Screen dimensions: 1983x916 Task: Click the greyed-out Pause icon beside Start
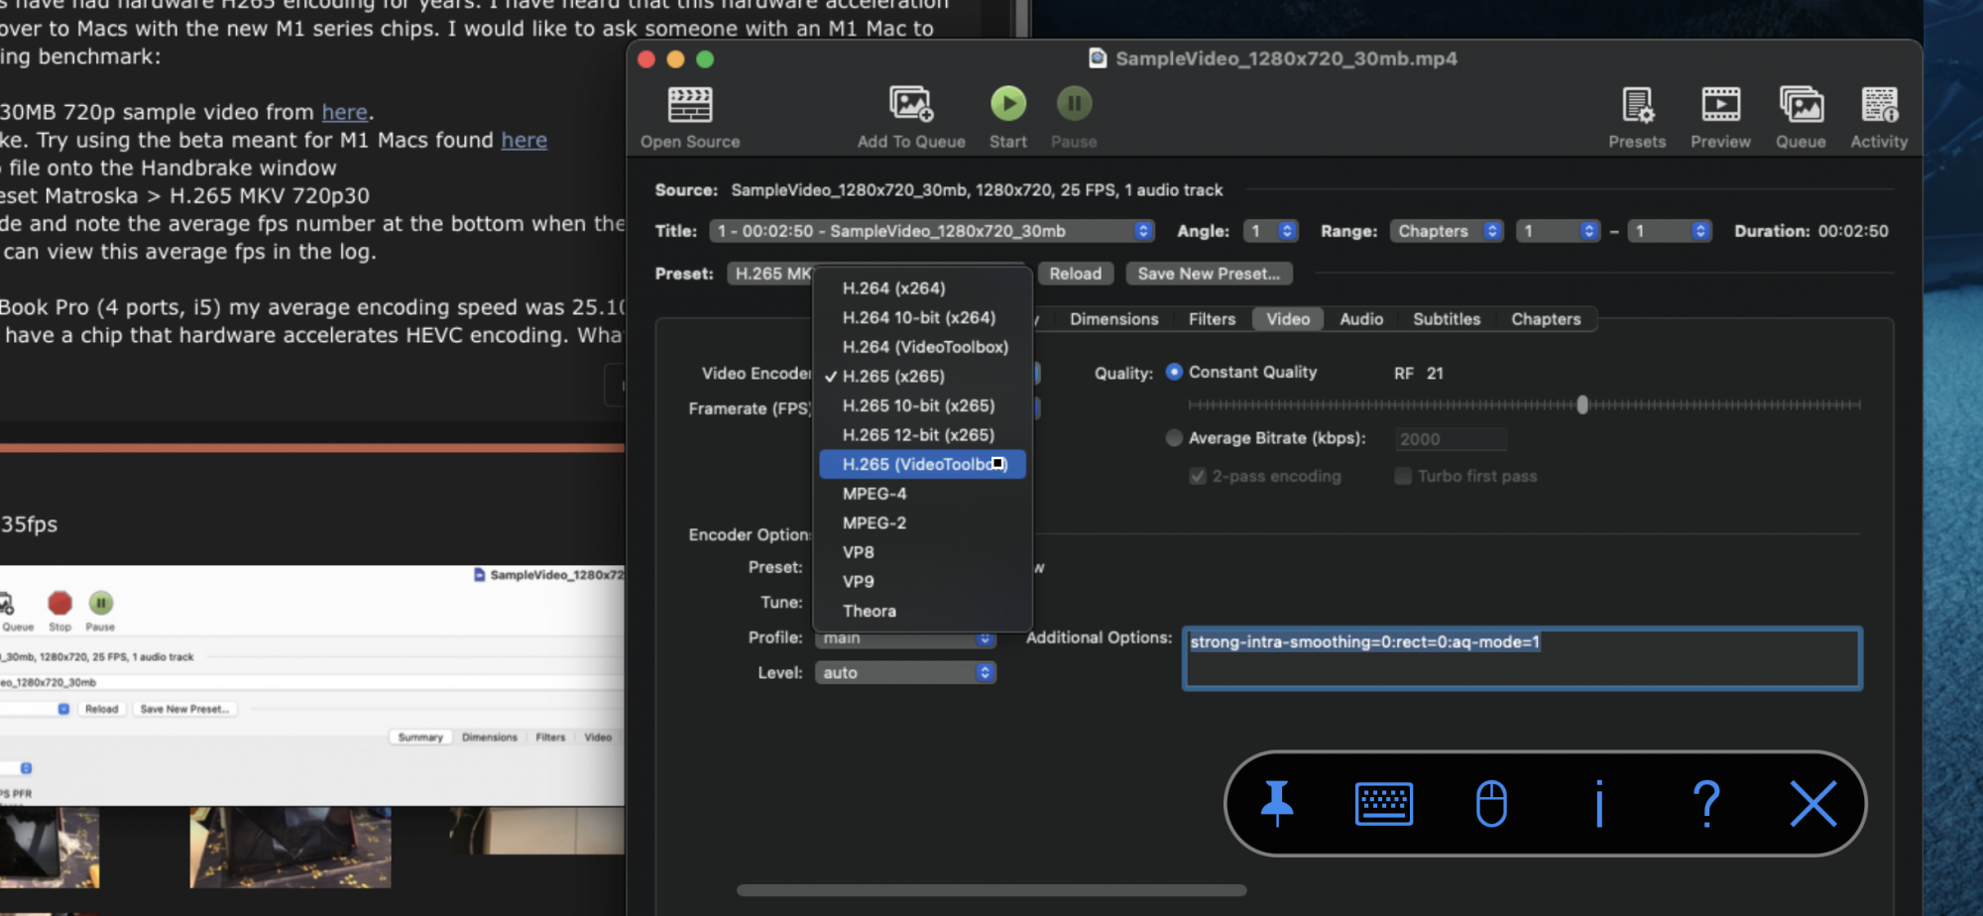pyautogui.click(x=1074, y=103)
